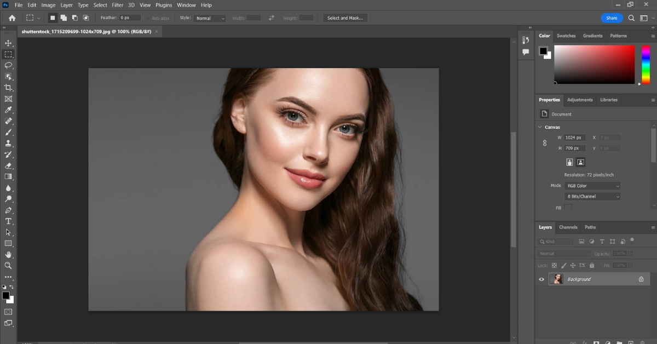Select the Lasso tool
This screenshot has height=344, width=657.
(x=8, y=65)
